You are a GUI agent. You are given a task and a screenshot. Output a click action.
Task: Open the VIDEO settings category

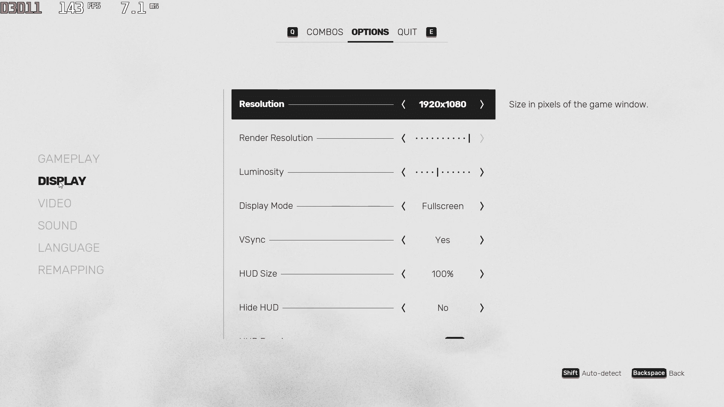55,203
